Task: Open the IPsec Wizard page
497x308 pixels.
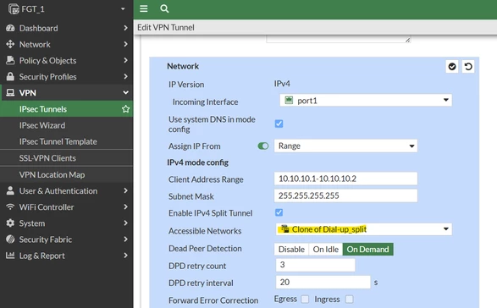Action: (x=67, y=125)
